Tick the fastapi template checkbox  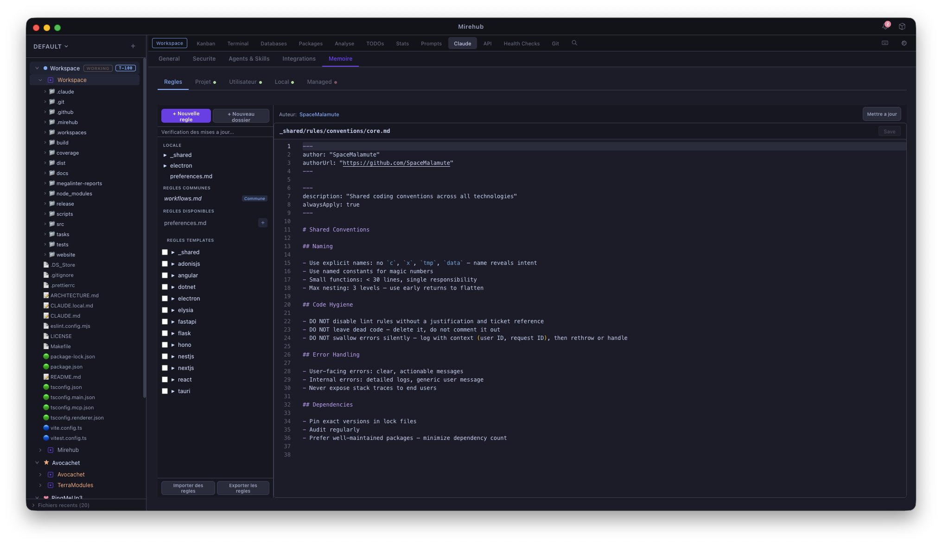point(165,322)
